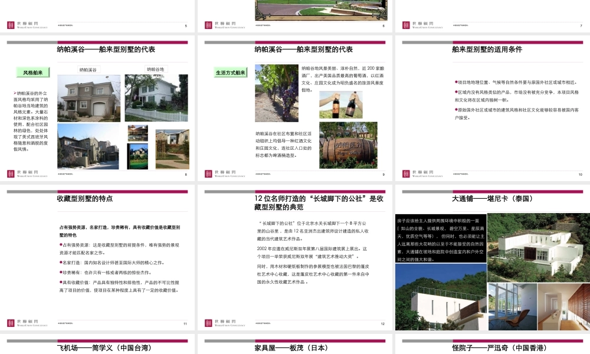Screen dimensions: 590x354
Task: Click the paragraph starting 2002年应邀在威尼斯
Action: tap(312, 253)
